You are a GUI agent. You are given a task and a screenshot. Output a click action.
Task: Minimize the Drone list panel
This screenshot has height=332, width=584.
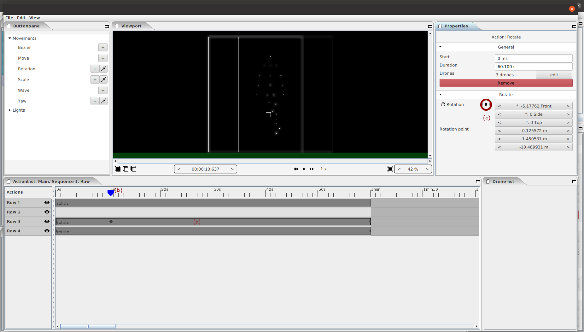tap(574, 182)
